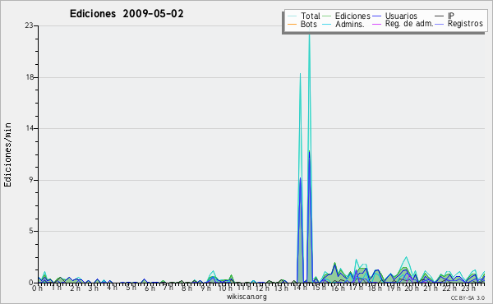
Task: Click the y-axis value 23
Action: 29,25
